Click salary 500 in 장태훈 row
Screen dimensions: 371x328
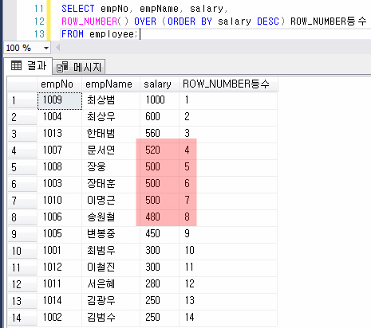[160, 184]
